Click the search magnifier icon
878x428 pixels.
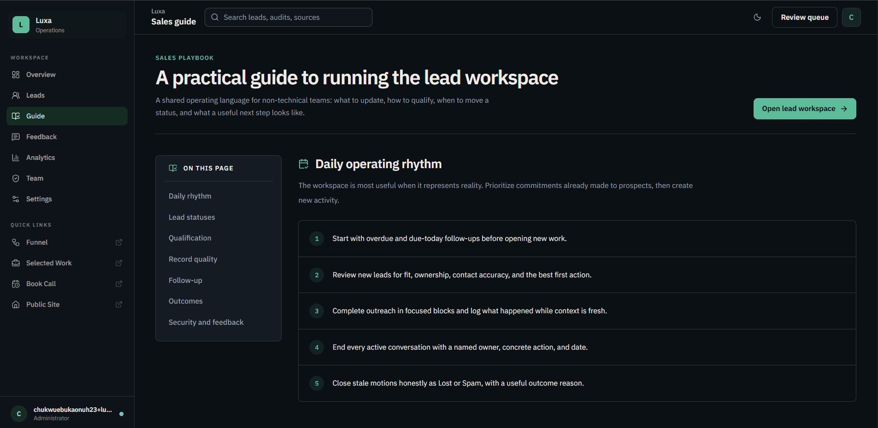point(215,17)
